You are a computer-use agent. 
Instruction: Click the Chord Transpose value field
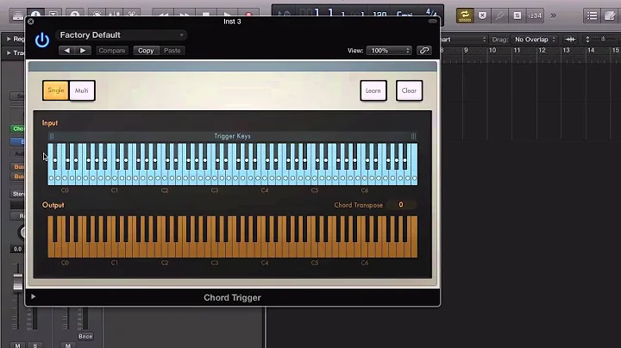(x=401, y=205)
